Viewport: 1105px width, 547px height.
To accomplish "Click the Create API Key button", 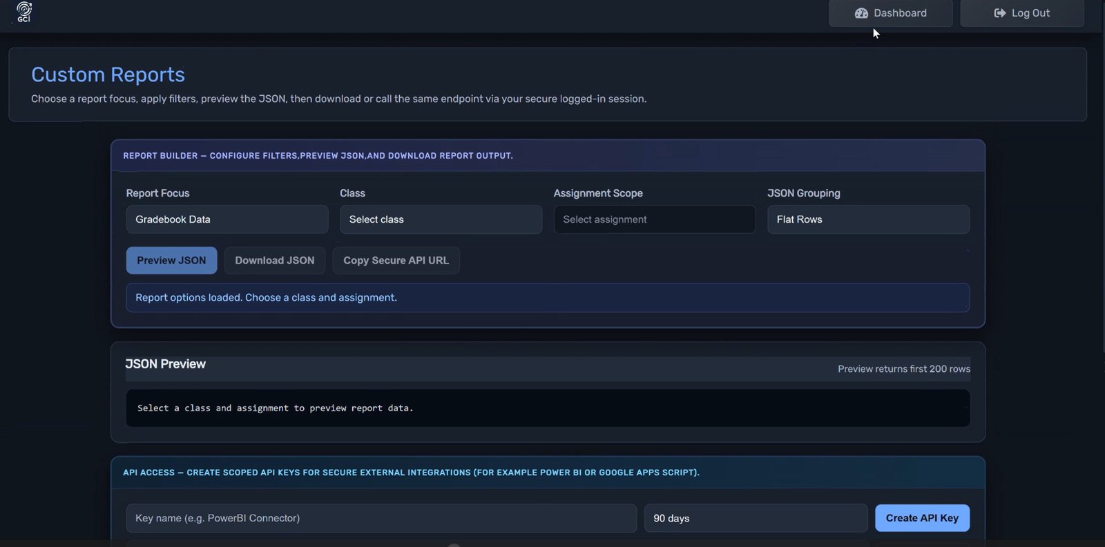I will [922, 518].
